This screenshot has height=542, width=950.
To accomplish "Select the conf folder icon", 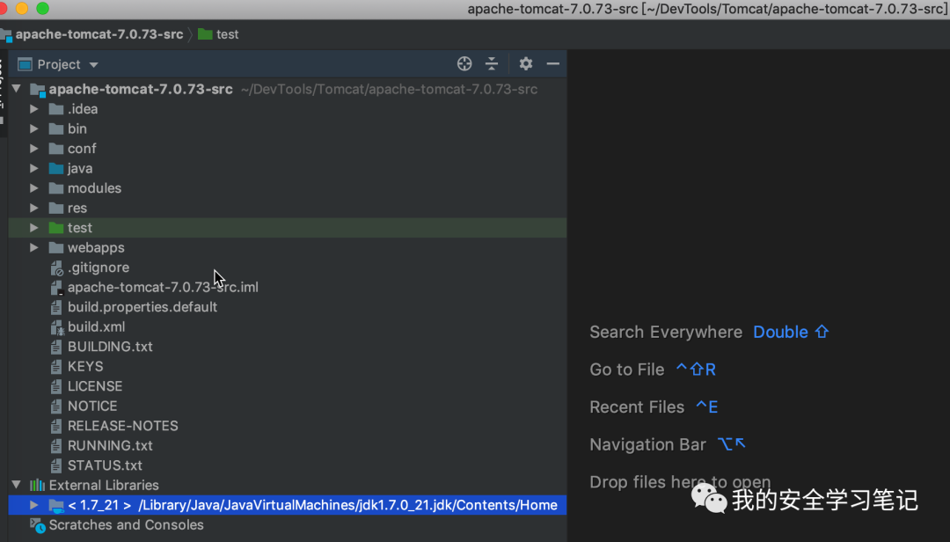I will (55, 149).
